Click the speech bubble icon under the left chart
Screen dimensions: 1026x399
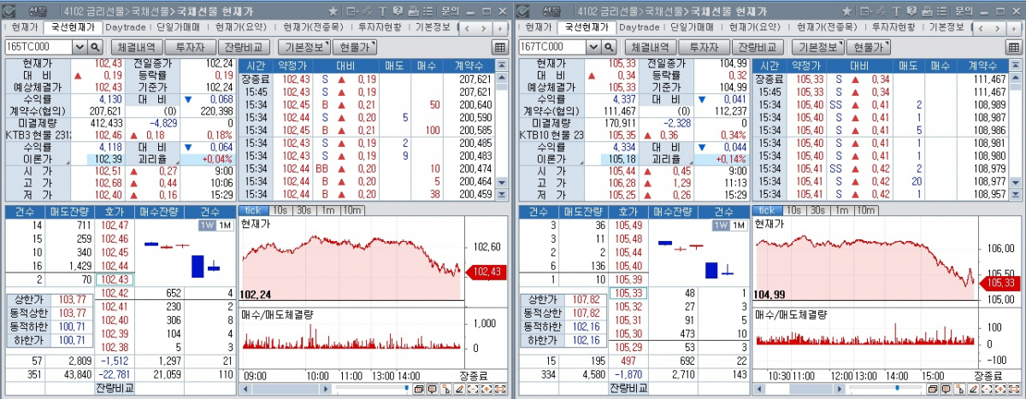point(433,390)
